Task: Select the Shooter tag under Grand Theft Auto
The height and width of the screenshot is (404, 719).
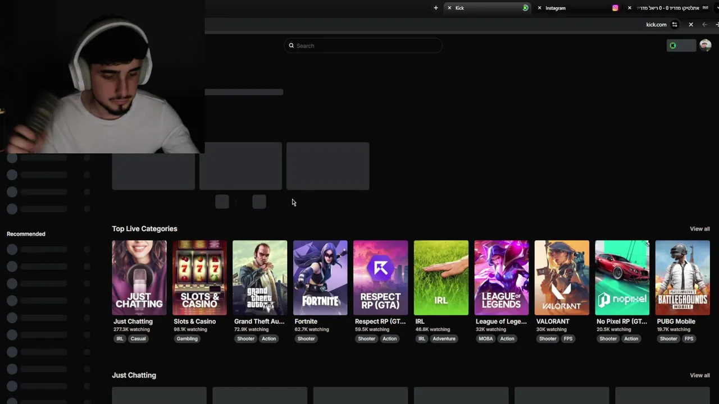Action: point(245,339)
